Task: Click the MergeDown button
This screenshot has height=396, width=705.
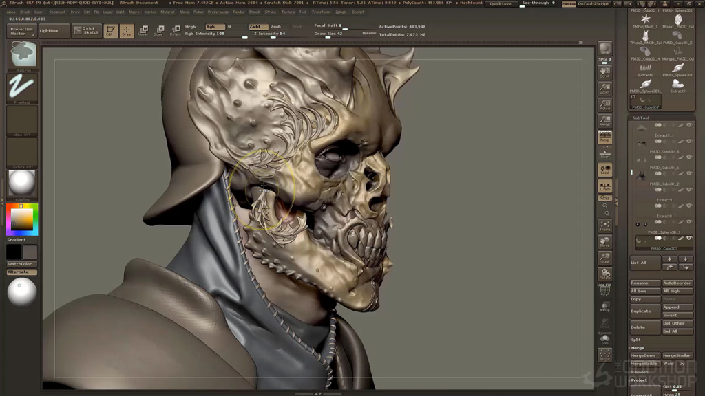Action: point(645,355)
